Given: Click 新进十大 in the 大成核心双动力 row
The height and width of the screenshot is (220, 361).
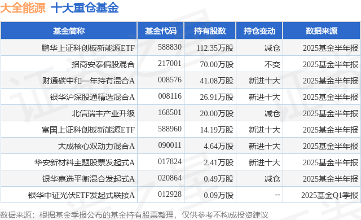Looking at the screenshot, I should point(265,146).
